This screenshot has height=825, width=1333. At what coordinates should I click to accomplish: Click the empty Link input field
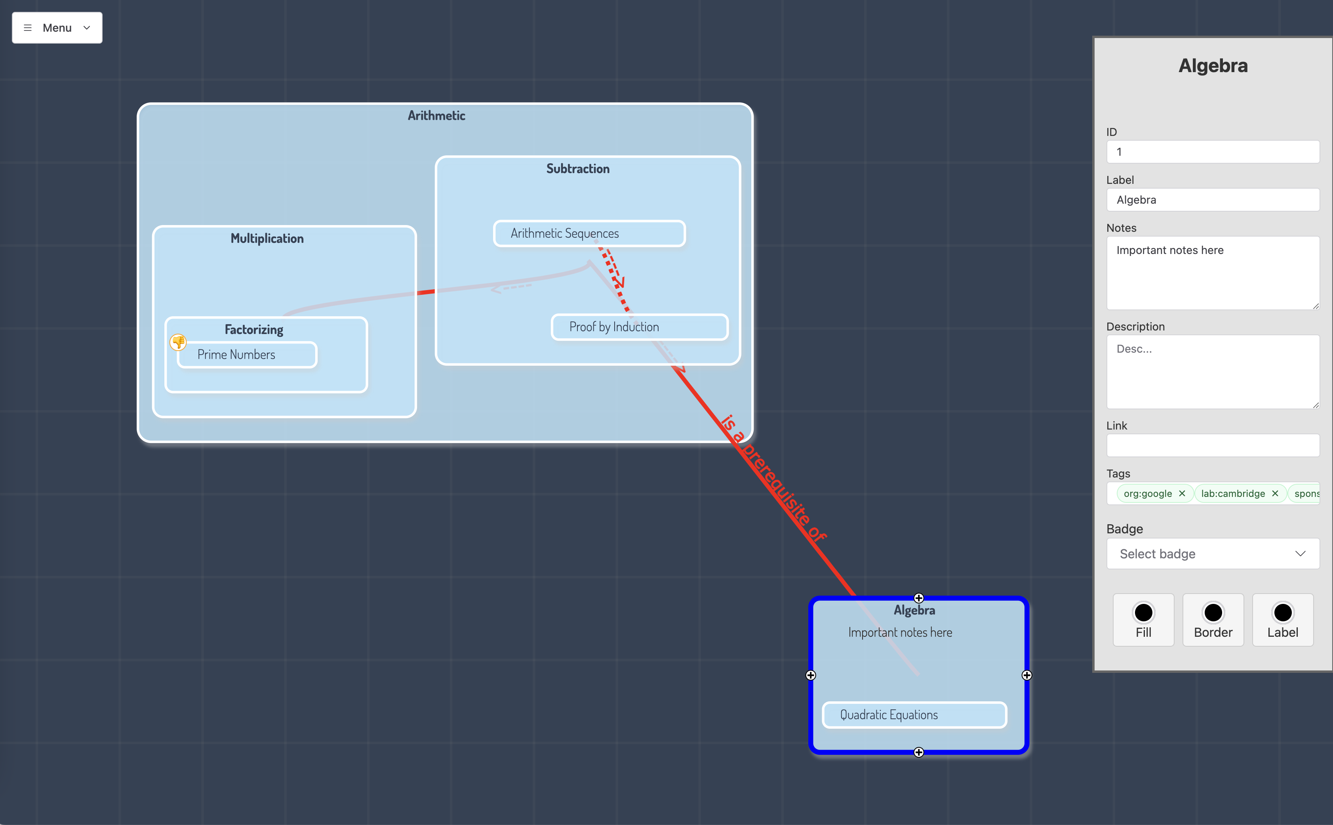(1213, 445)
